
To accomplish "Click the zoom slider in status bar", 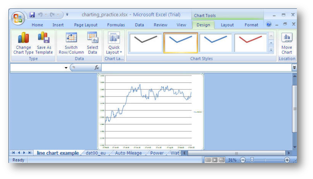I will click(x=252, y=160).
